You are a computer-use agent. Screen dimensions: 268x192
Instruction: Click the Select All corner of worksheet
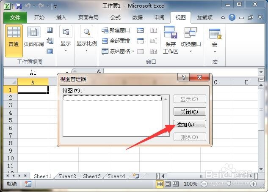click(x=11, y=82)
